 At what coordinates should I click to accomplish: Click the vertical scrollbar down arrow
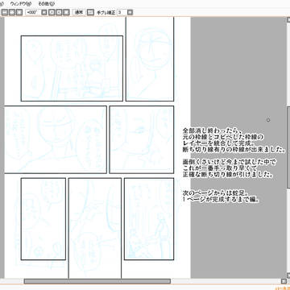(x=288, y=275)
